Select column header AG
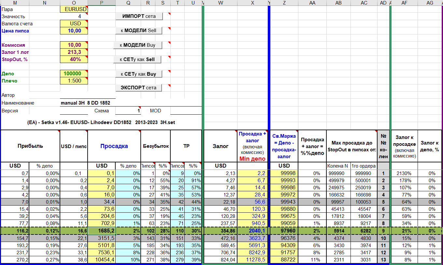Screen dimensions: 443x265 pos(430,3)
